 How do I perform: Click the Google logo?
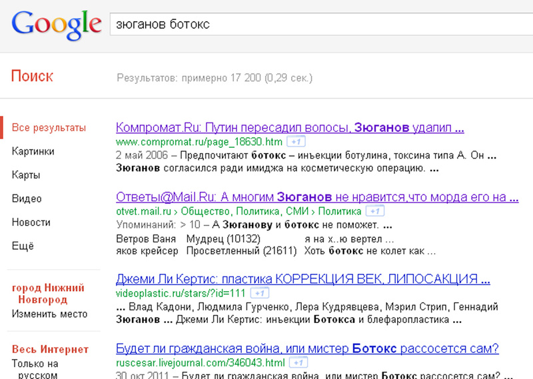57,25
